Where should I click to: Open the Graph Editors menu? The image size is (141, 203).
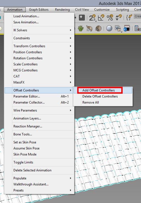39,10
